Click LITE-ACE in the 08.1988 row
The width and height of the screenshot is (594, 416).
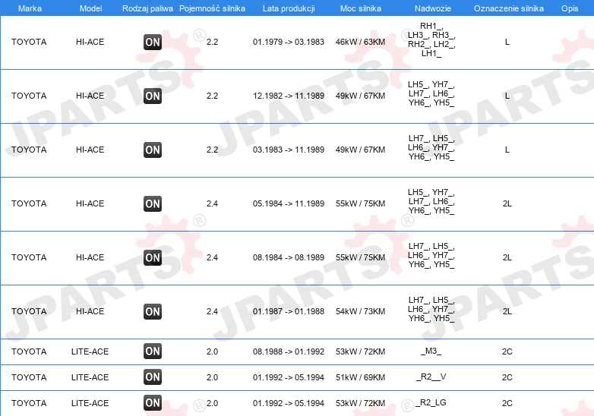90,351
